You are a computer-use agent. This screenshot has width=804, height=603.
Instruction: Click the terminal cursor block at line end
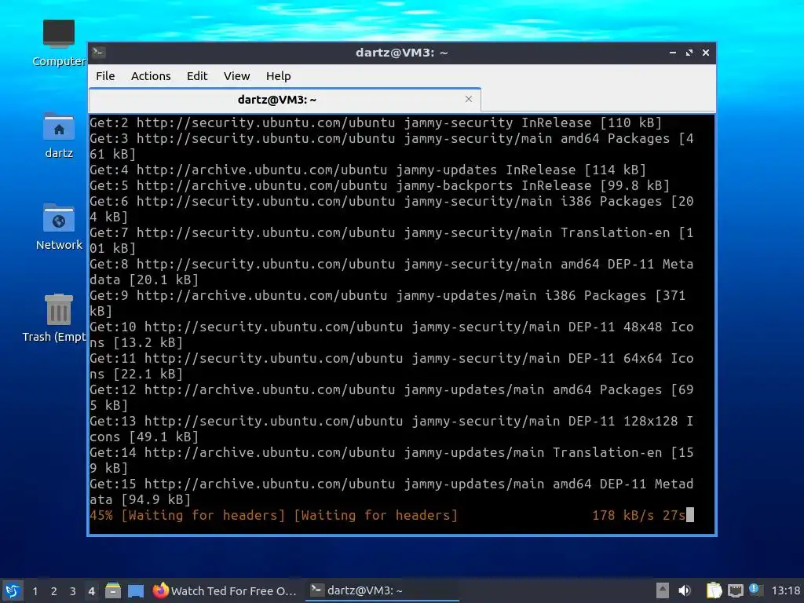(690, 515)
